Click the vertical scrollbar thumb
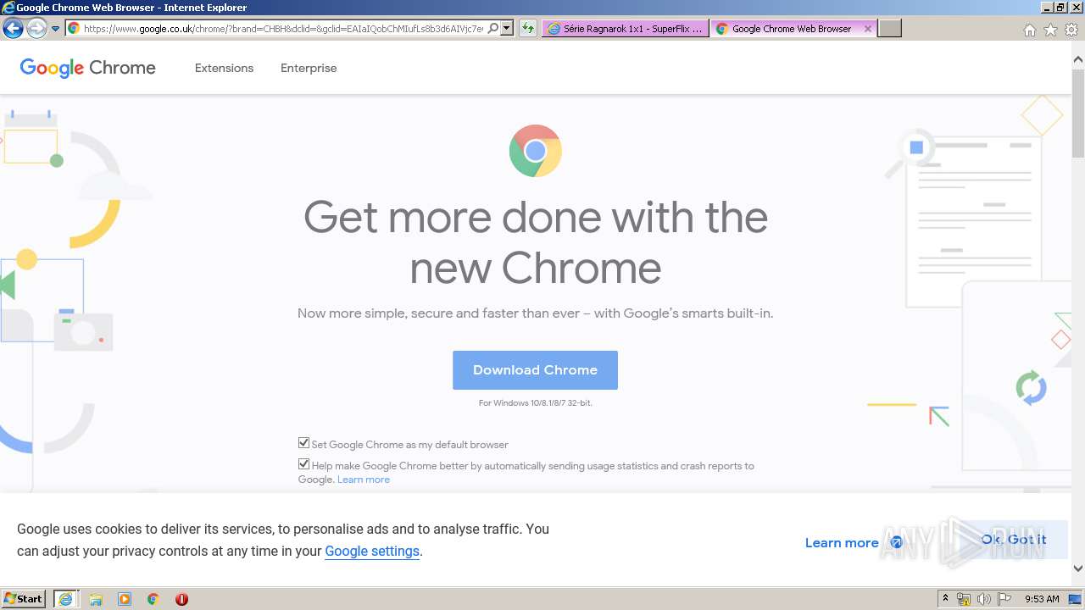Viewport: 1085px width, 610px height. click(1078, 113)
